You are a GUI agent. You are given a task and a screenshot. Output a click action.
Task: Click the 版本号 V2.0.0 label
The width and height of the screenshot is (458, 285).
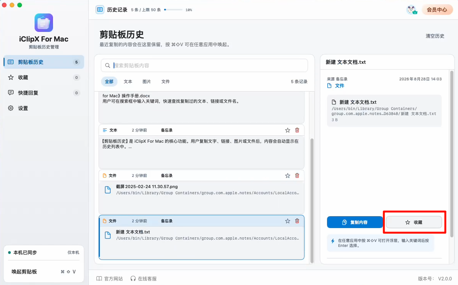coord(435,278)
